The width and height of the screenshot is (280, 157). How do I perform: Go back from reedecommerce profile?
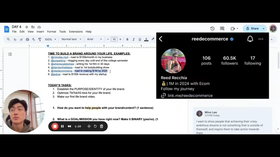[x=161, y=39]
